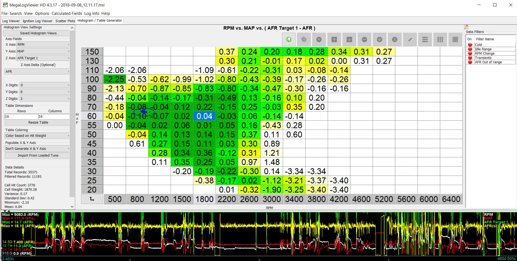Open the Z Axis AFR Target 1 dropdown
Viewport: 517px width, 261px height.
43,58
